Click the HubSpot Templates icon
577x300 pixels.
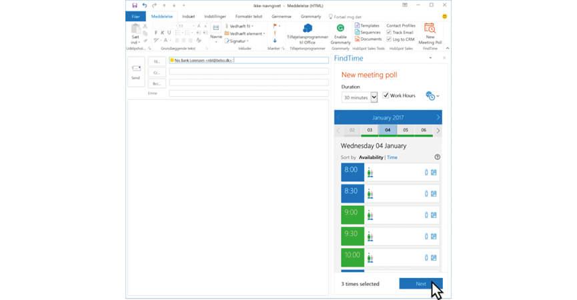coord(358,25)
